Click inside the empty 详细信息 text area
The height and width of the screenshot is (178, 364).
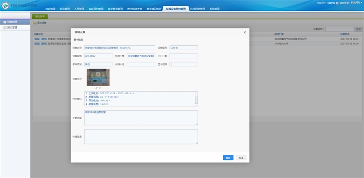click(141, 137)
